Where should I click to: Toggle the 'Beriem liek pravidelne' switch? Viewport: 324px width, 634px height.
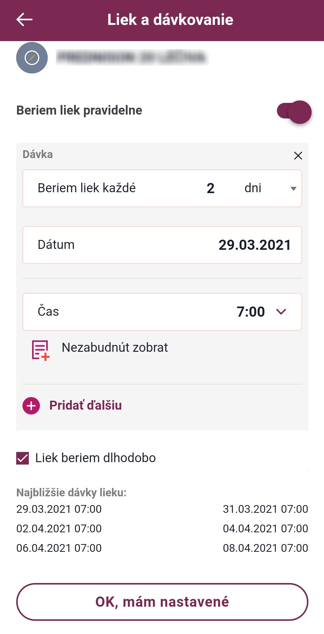tap(294, 112)
